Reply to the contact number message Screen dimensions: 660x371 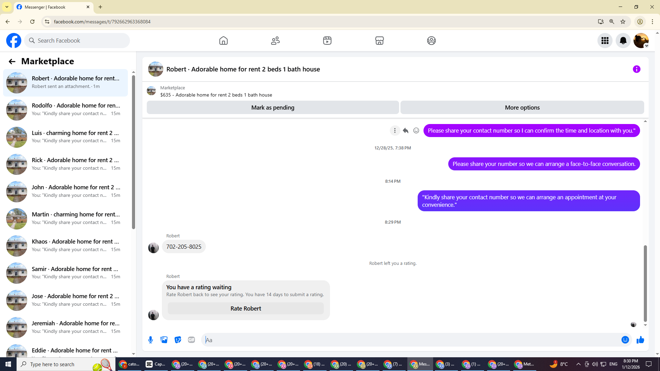pyautogui.click(x=406, y=131)
